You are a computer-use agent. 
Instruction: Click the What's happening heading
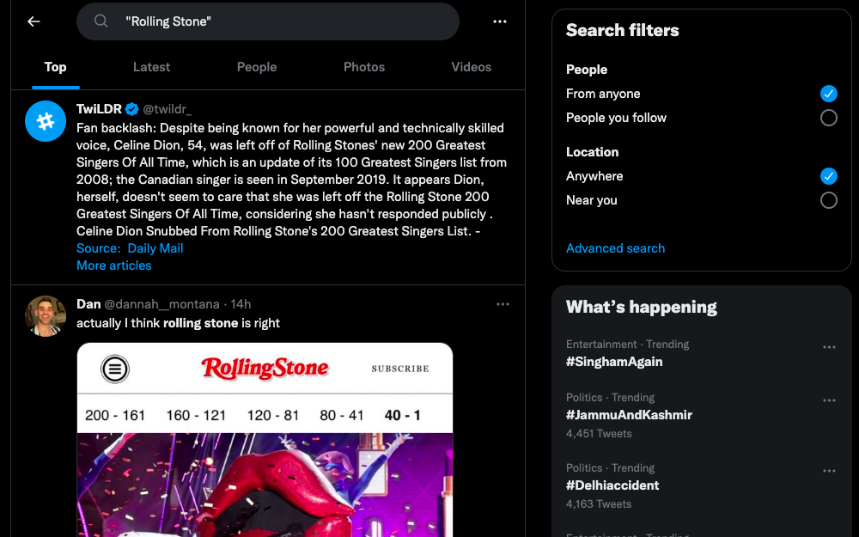tap(642, 307)
